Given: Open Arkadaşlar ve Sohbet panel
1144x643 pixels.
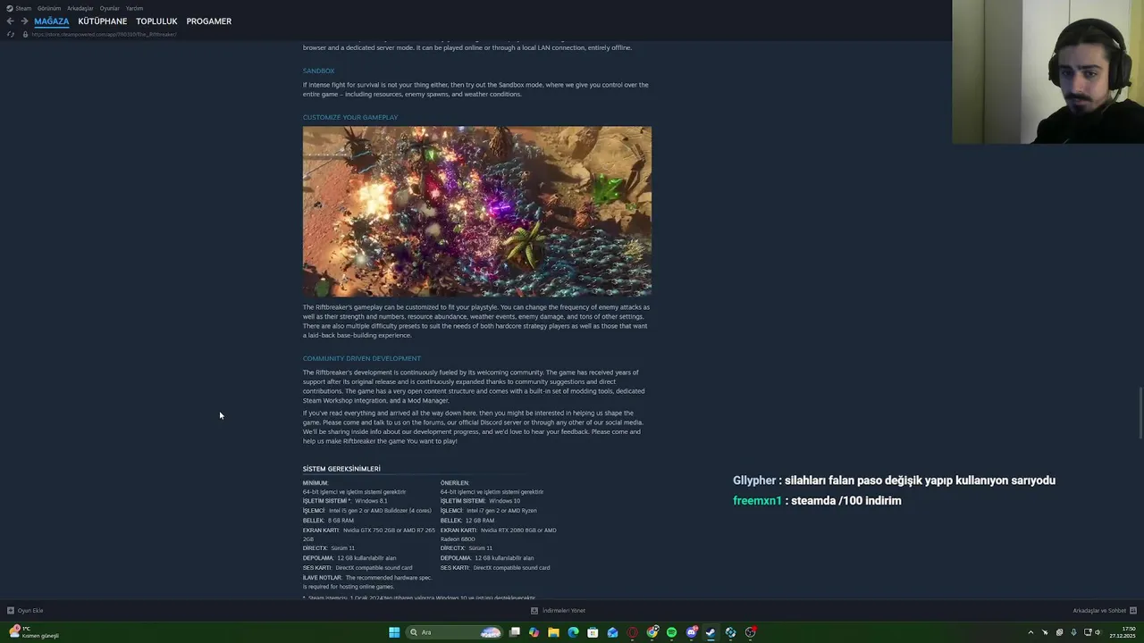Looking at the screenshot, I should pos(1104,611).
